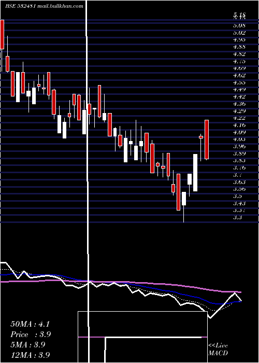Click the 4.03 price axis label
This screenshot has width=259, height=363.
pyautogui.click(x=239, y=139)
